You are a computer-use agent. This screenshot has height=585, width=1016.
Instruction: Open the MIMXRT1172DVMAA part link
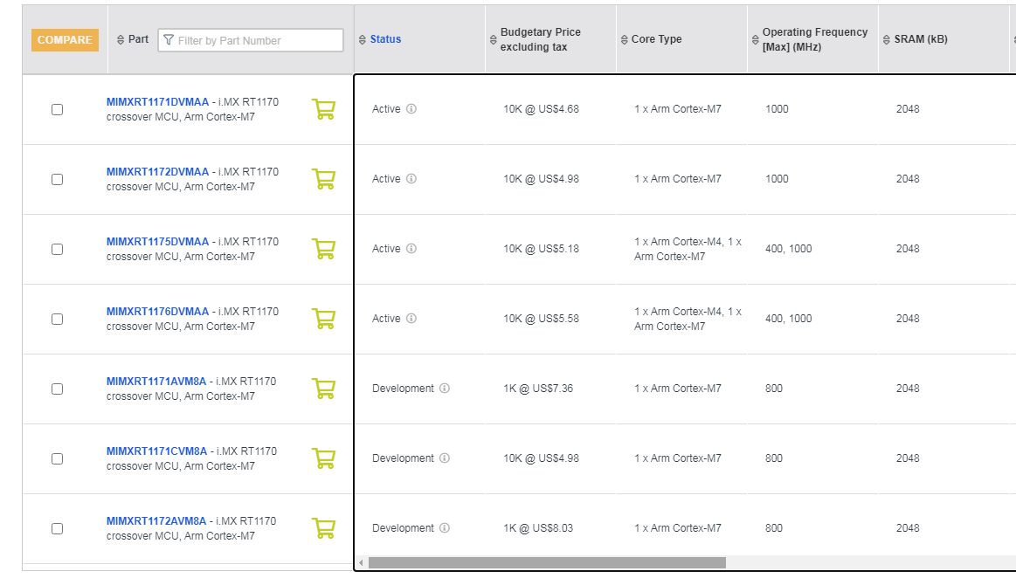(x=158, y=172)
